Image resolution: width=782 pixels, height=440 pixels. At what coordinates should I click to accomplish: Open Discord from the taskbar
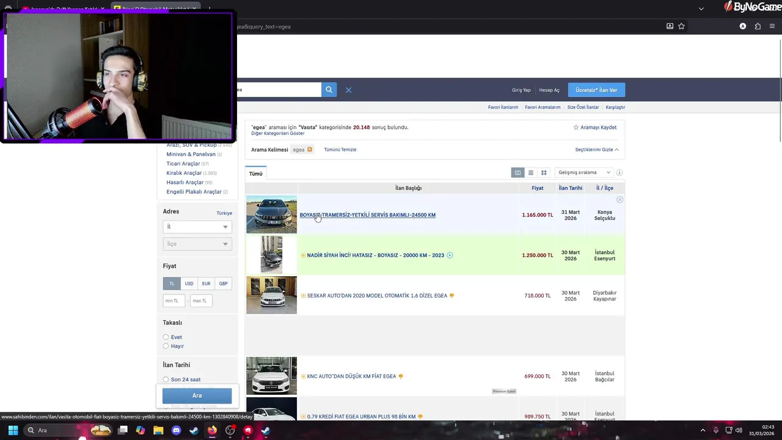coord(177,430)
